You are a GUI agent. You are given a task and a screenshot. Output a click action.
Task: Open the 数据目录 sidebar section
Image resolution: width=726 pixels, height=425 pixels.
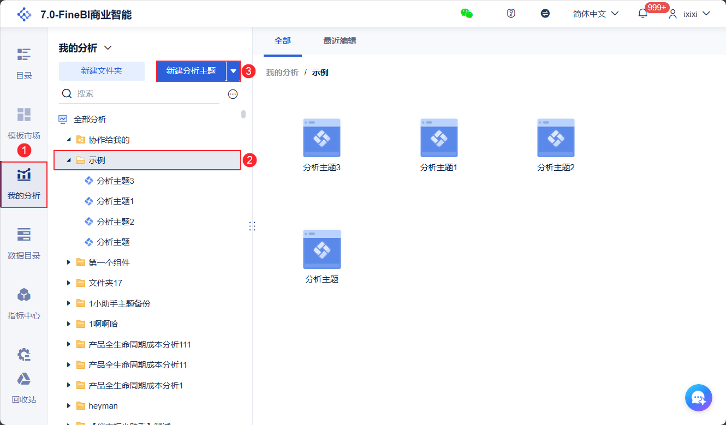coord(24,244)
